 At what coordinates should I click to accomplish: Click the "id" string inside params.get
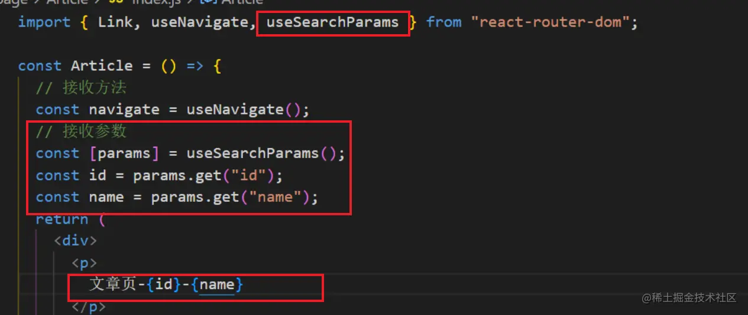point(252,175)
